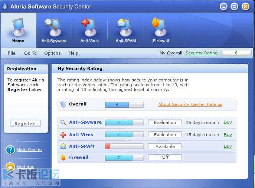Open the Anti-Virus red cross monitor icon
Image resolution: width=255 pixels, height=188 pixels.
(x=89, y=27)
